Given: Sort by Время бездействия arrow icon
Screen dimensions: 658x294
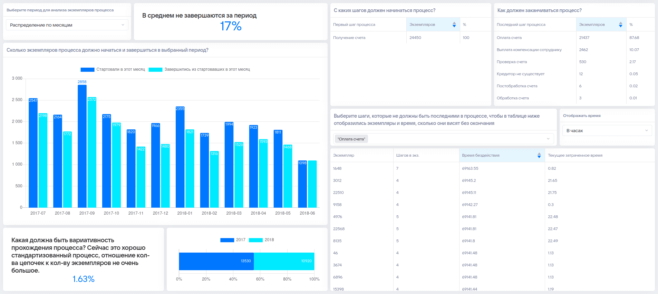Looking at the screenshot, I should 539,155.
